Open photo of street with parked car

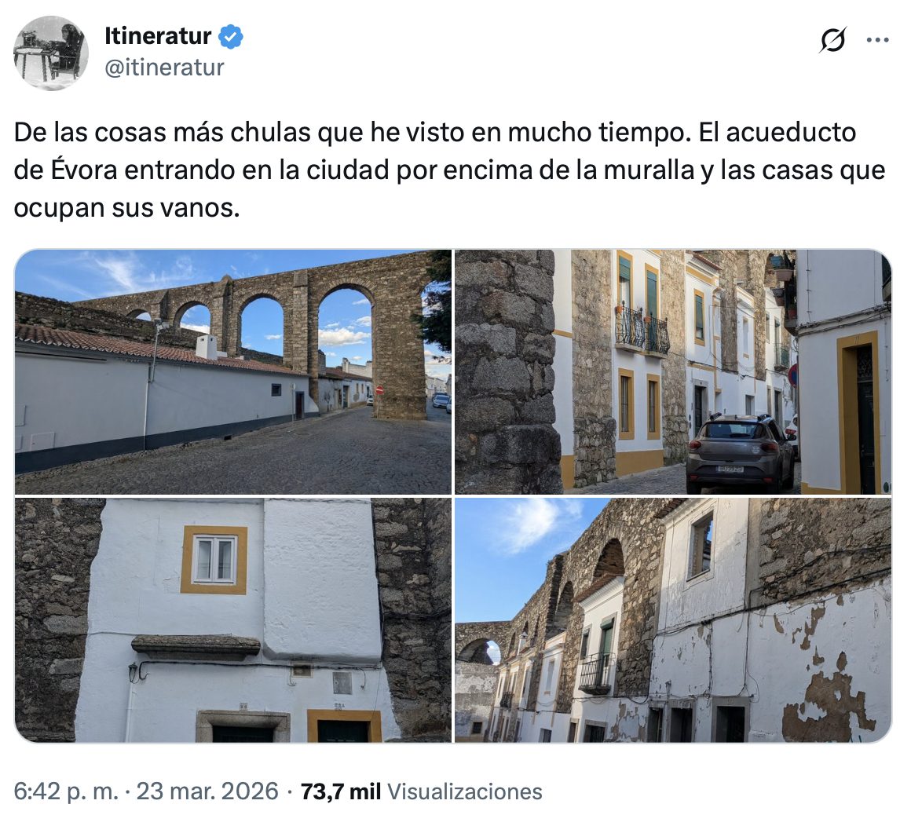[x=673, y=371]
